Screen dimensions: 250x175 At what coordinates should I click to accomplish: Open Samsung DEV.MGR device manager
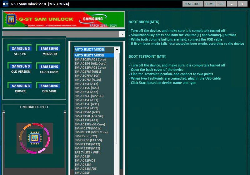(x=49, y=87)
